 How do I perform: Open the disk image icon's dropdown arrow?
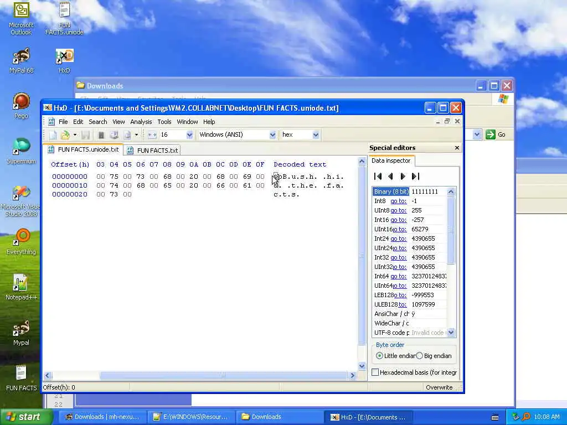pos(136,135)
